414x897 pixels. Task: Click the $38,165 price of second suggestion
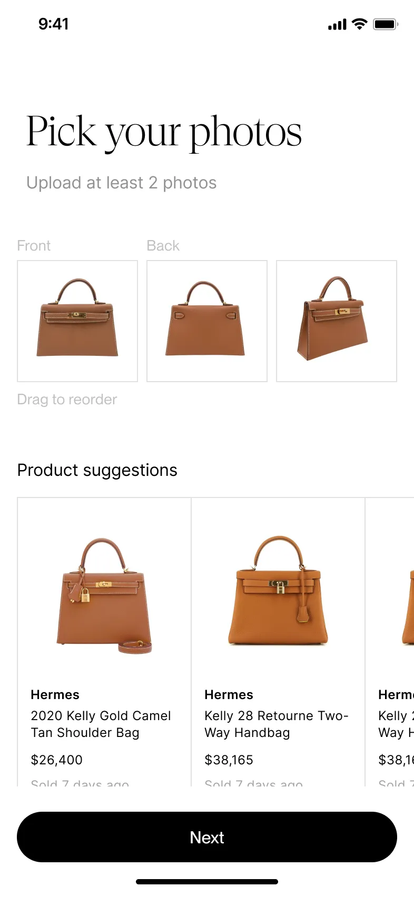229,760
